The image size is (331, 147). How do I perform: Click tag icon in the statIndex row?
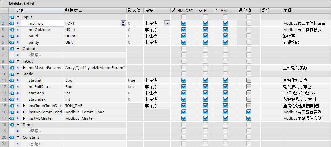pos(12,99)
